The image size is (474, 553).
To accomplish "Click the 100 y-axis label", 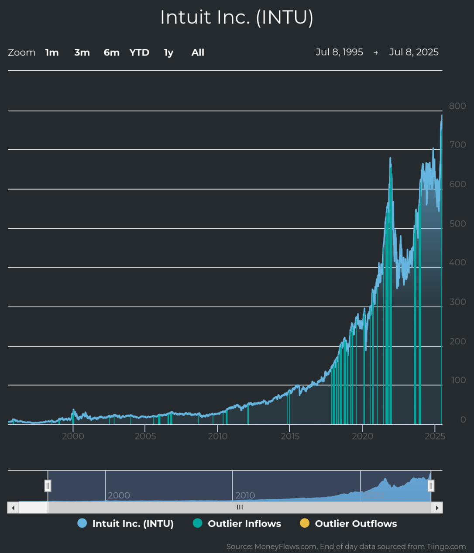I will point(459,380).
